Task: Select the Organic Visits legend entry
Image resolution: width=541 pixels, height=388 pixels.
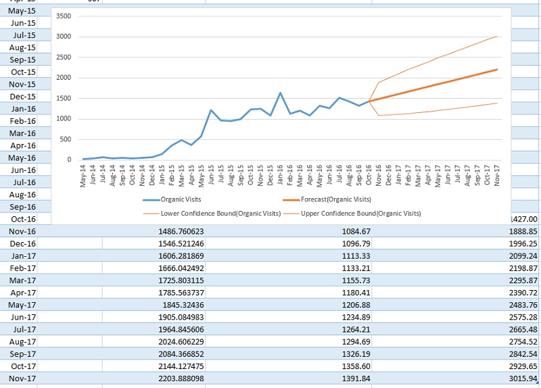Action: click(172, 199)
